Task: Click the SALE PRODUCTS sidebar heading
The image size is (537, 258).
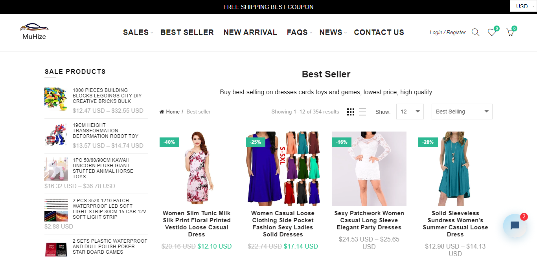Action: [75, 71]
